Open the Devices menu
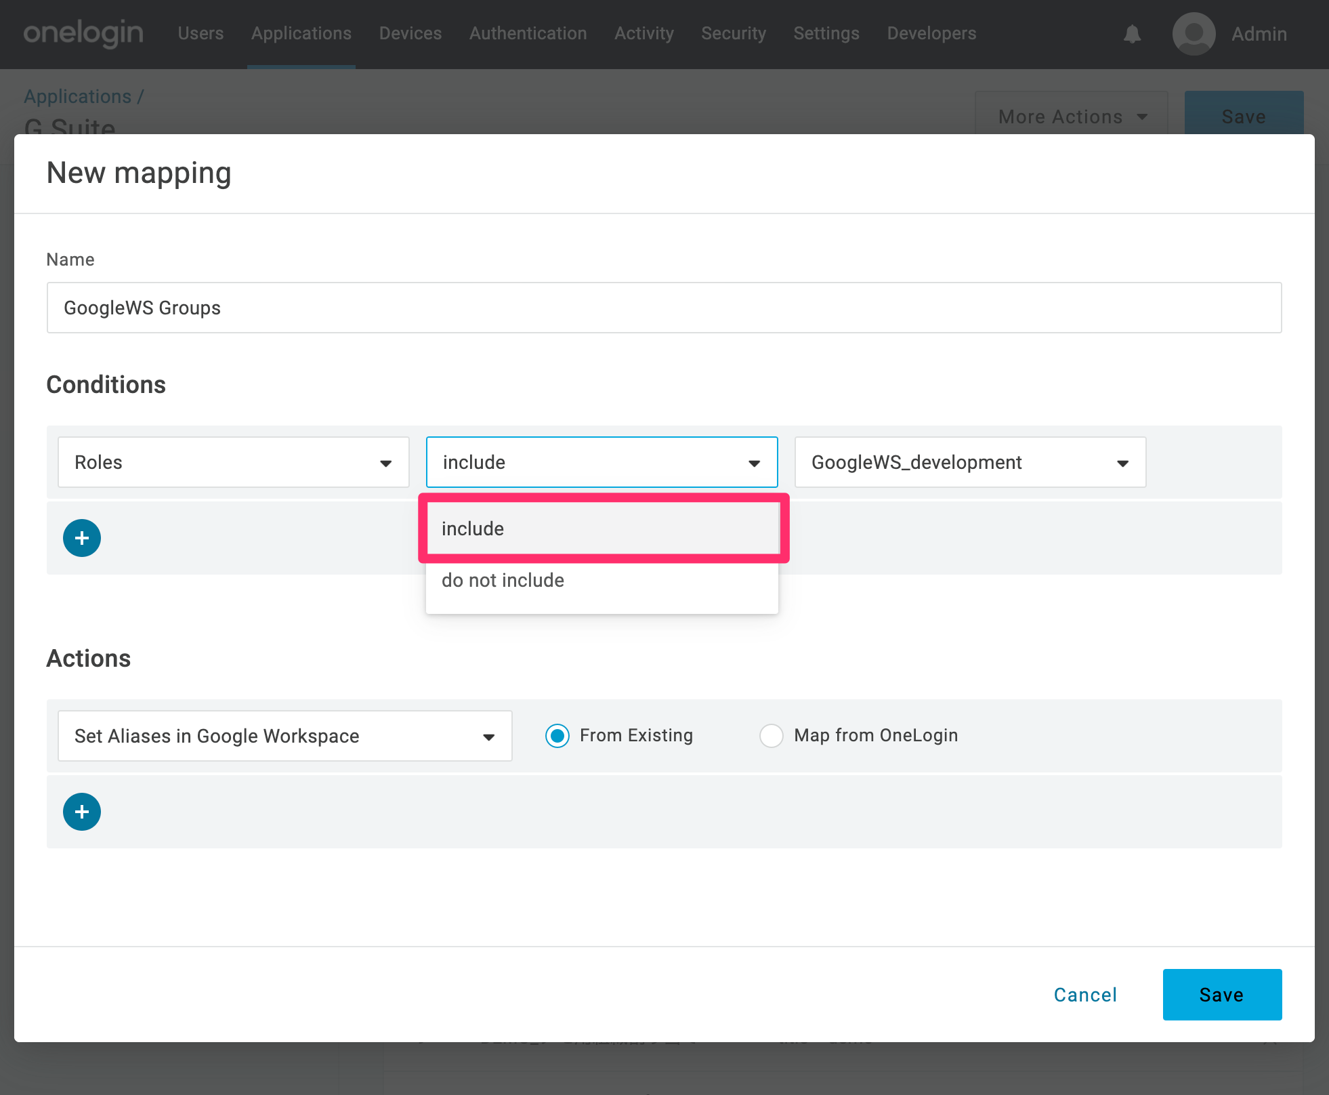Image resolution: width=1329 pixels, height=1095 pixels. pyautogui.click(x=410, y=33)
